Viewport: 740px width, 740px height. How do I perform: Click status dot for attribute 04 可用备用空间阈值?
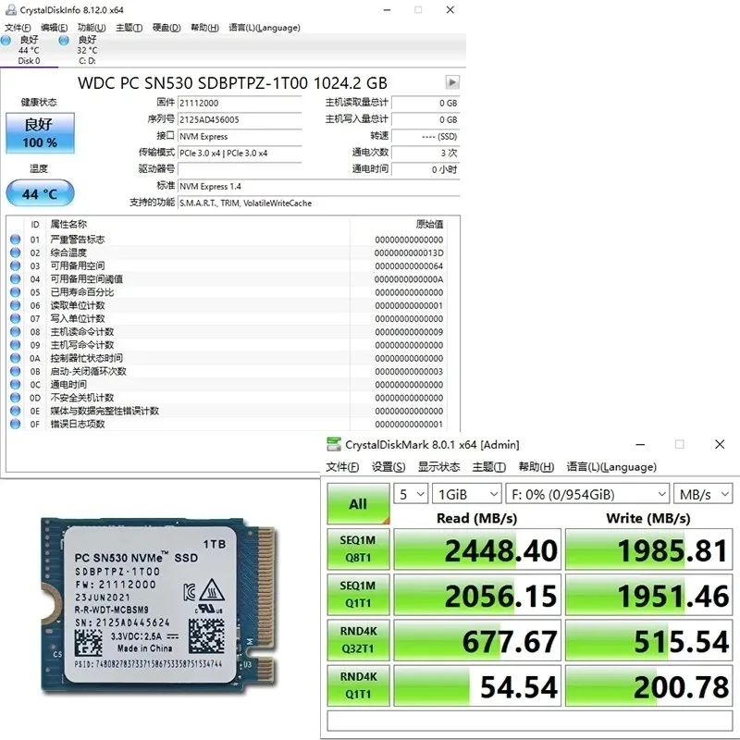(15, 279)
